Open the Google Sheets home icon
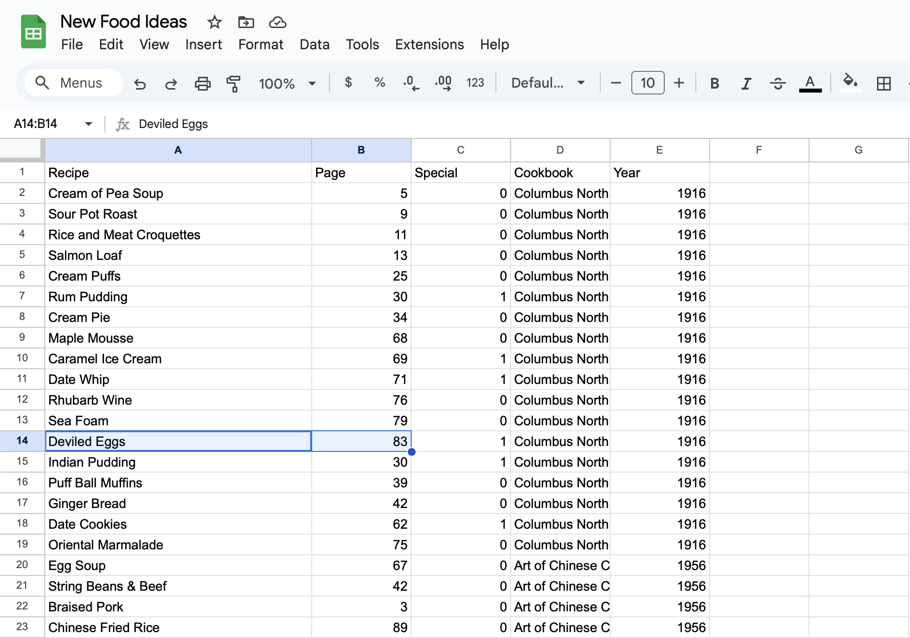This screenshot has width=910, height=638. 33,32
